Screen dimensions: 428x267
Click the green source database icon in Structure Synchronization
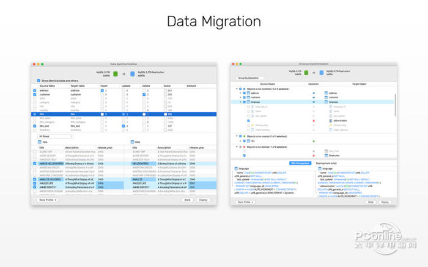pyautogui.click(x=306, y=73)
